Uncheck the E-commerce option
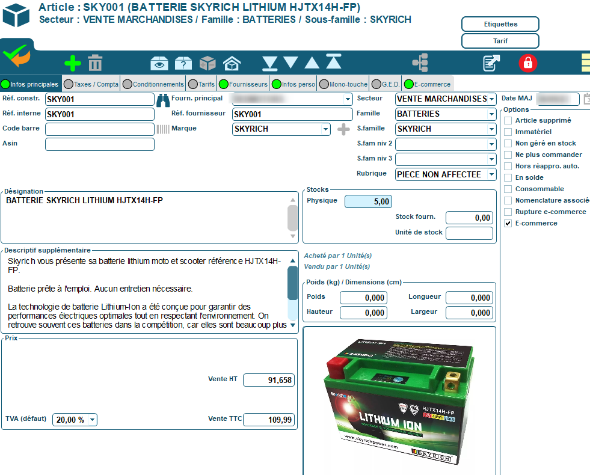Image resolution: width=590 pixels, height=475 pixels. coord(508,224)
